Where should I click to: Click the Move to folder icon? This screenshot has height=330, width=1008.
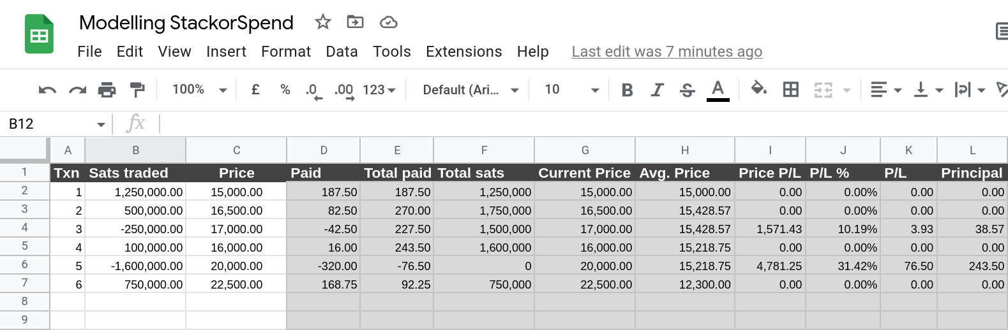click(355, 22)
